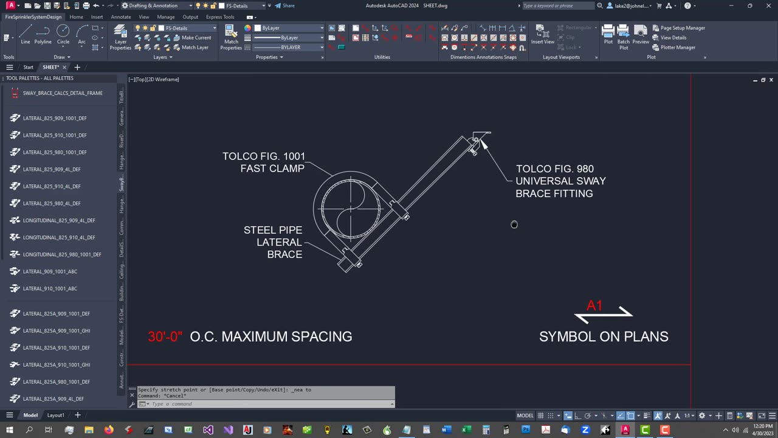Open Windows Start menu on taskbar
This screenshot has height=438, width=778.
9,430
